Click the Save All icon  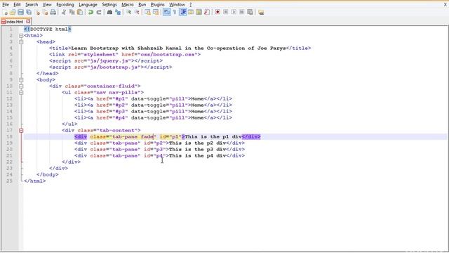29,13
